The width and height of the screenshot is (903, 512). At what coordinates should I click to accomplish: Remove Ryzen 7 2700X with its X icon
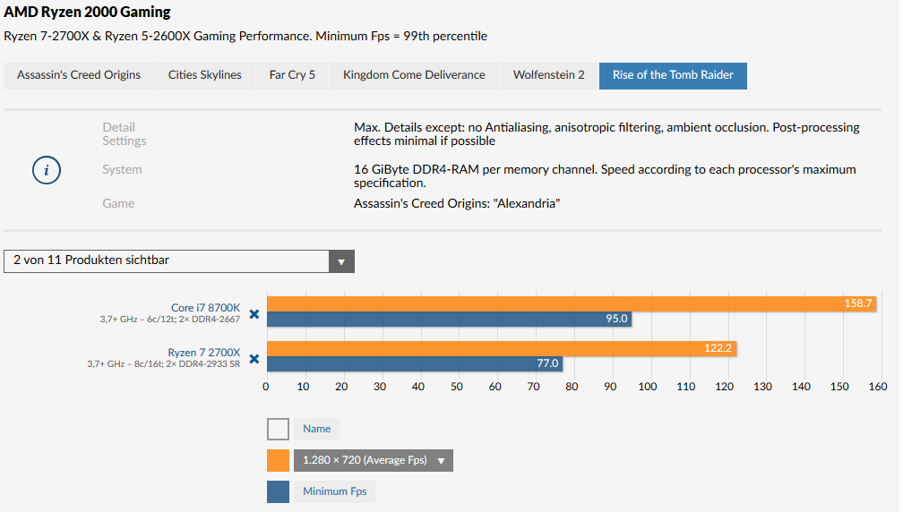254,359
